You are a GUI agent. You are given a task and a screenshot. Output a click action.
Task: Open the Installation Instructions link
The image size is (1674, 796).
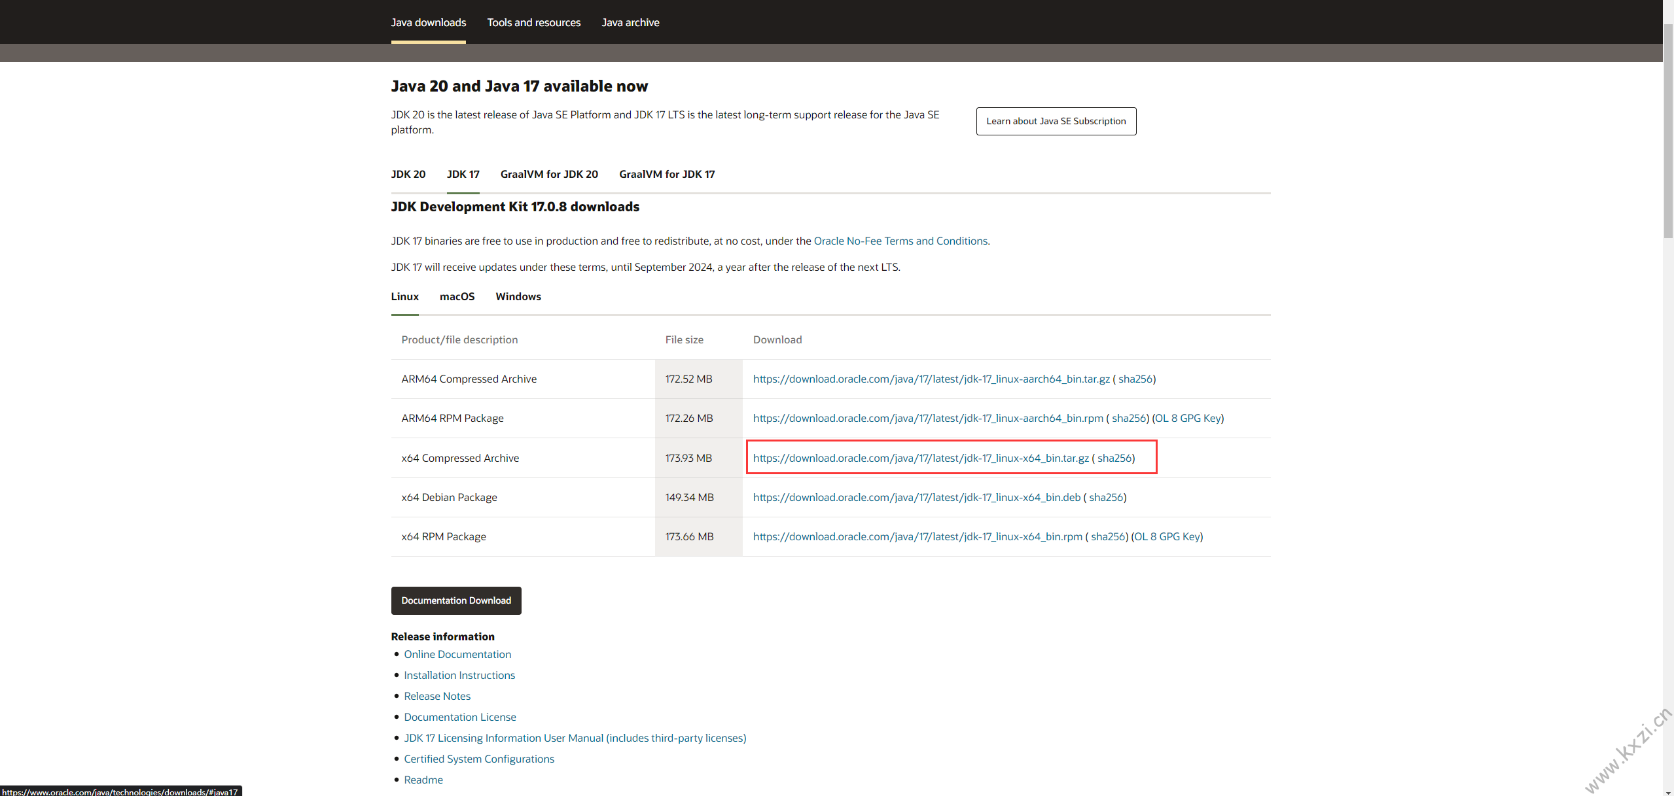click(459, 675)
